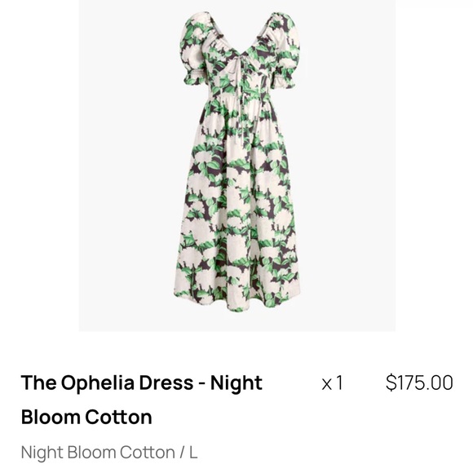Select the 'Bloom Cotton' title second line

[x=86, y=417]
